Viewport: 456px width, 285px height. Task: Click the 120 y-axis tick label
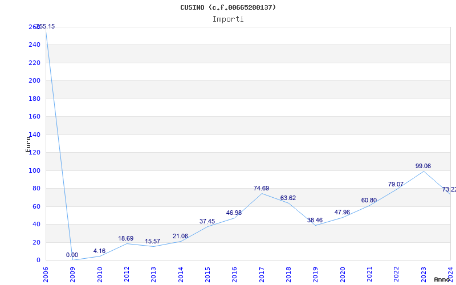(34, 152)
